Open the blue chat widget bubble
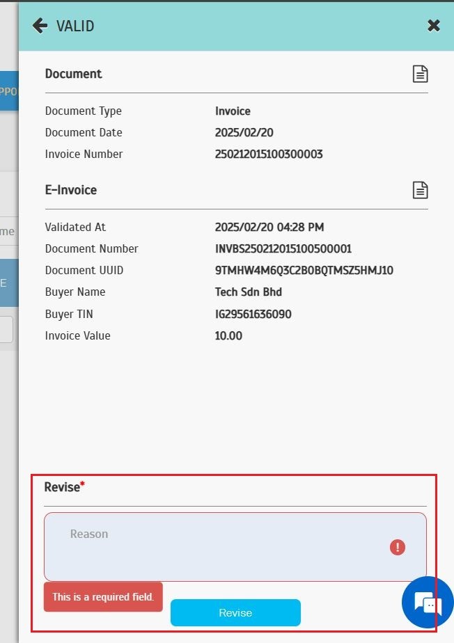The image size is (454, 643). coord(428,603)
